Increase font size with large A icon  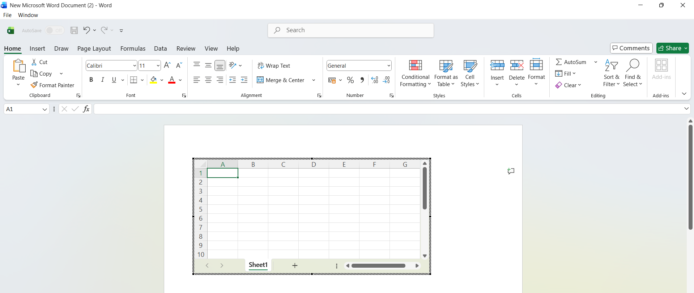point(167,65)
